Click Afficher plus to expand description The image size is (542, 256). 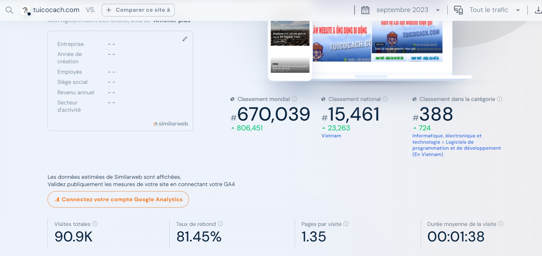172,21
